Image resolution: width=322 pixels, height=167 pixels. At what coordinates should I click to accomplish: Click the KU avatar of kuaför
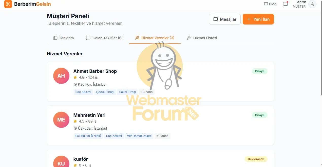(61, 162)
